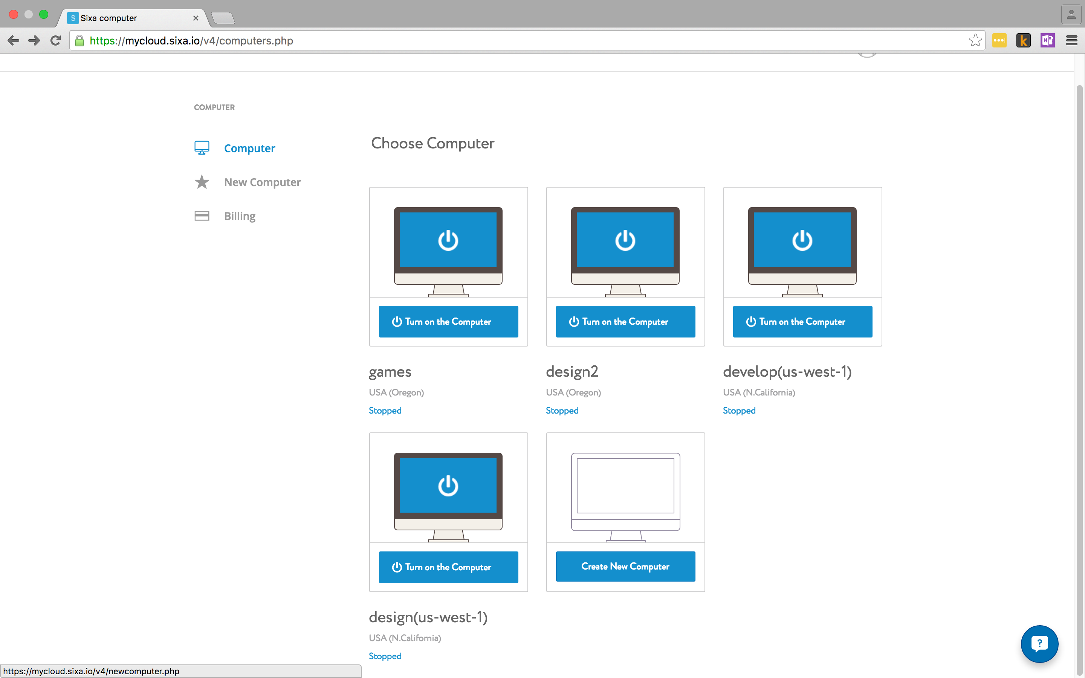Click the orange k extension icon
Screen dimensions: 1085x678
coord(1023,40)
